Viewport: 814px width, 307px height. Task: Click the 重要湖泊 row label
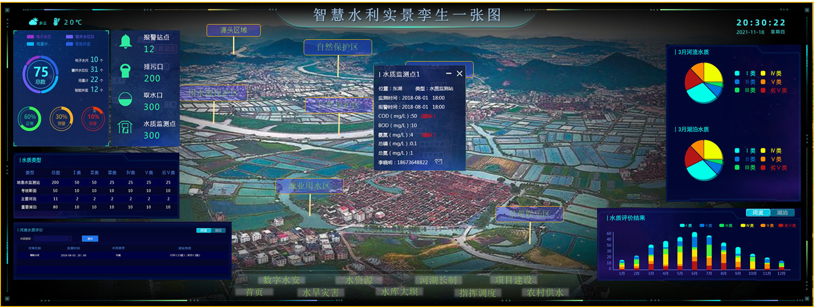pyautogui.click(x=29, y=207)
